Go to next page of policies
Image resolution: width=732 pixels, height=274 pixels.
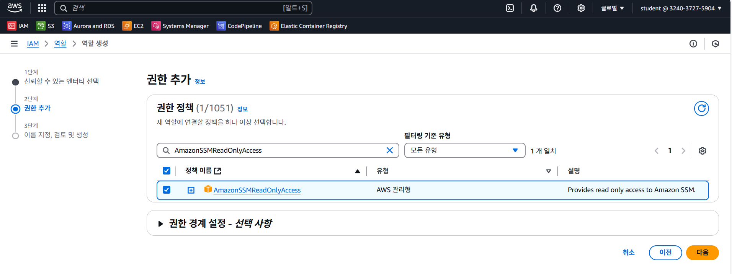[x=683, y=151]
